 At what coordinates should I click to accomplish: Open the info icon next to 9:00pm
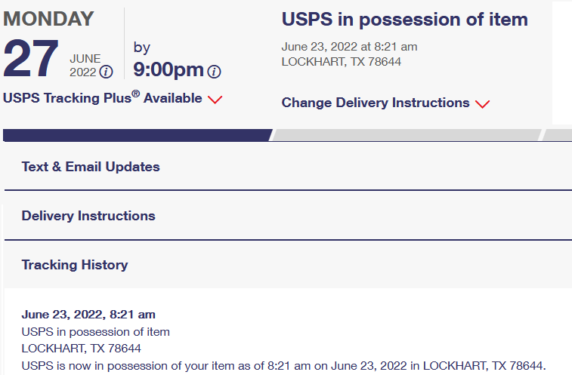click(215, 72)
